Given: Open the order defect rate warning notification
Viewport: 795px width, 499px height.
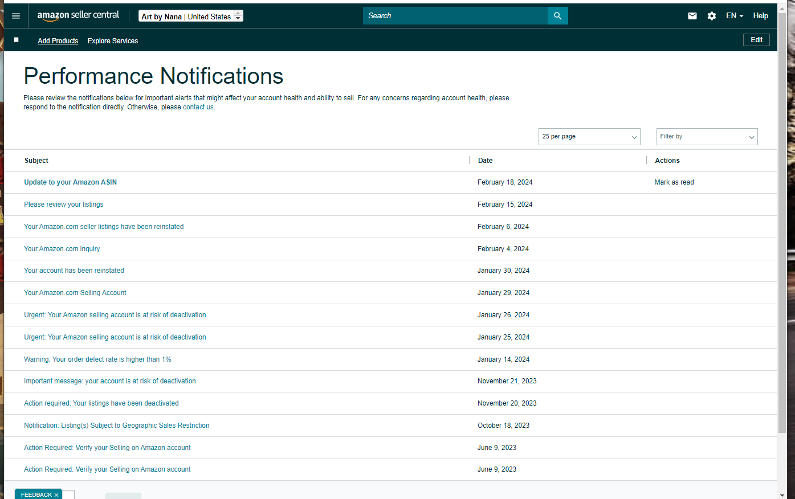Looking at the screenshot, I should coord(97,359).
